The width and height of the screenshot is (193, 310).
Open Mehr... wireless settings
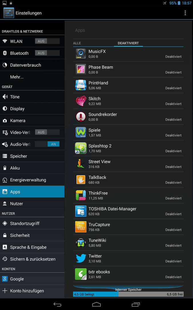click(x=32, y=77)
